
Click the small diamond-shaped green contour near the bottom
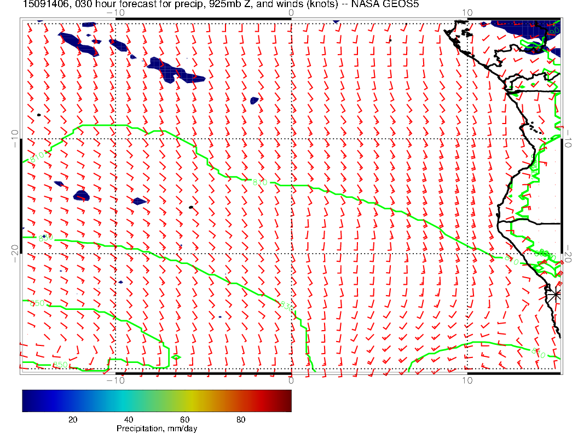pyautogui.click(x=175, y=357)
